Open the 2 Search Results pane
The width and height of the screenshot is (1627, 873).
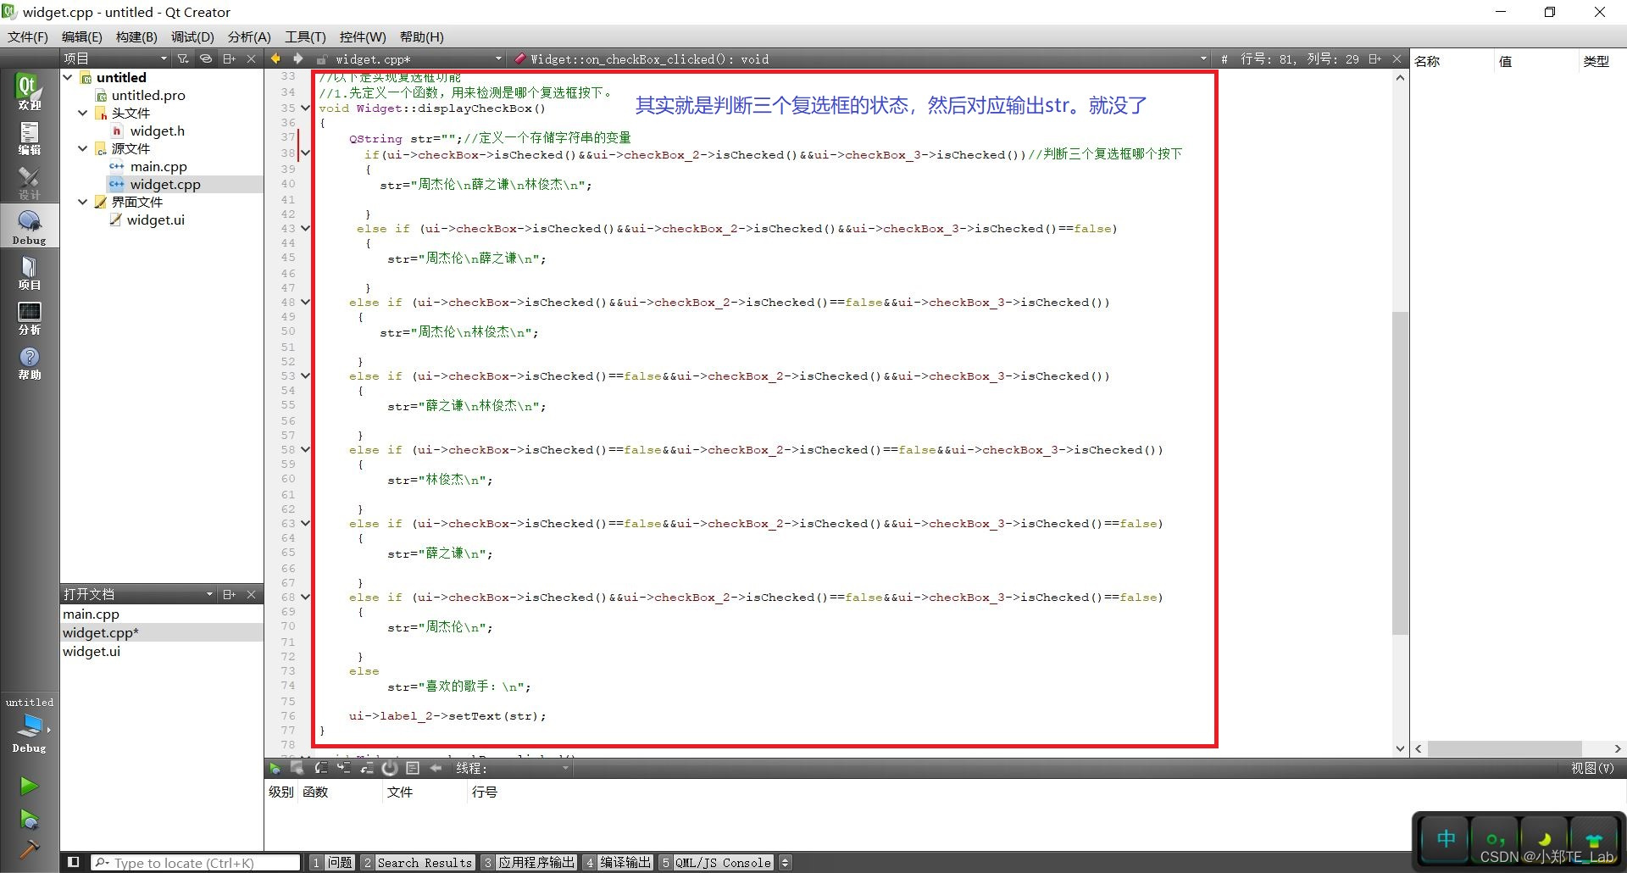[418, 862]
